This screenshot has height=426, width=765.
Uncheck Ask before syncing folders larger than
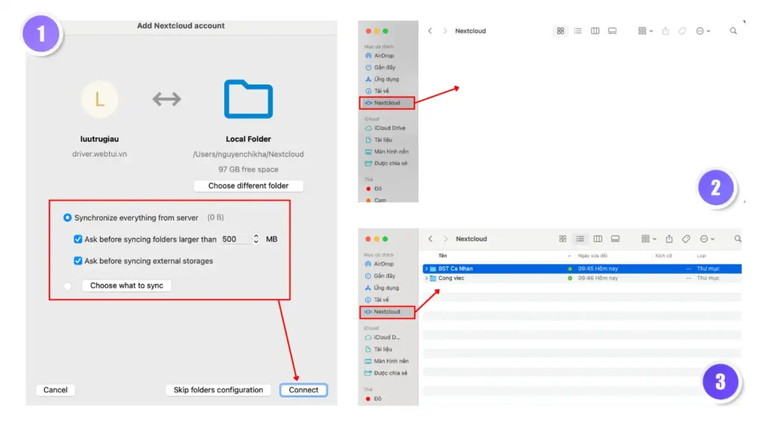click(x=78, y=239)
